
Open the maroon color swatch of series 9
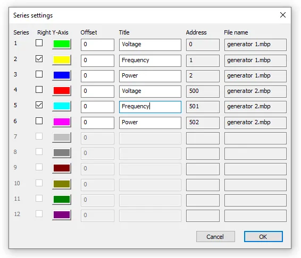[62, 168]
